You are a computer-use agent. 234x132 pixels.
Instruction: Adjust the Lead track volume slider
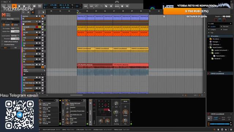click(x=33, y=56)
